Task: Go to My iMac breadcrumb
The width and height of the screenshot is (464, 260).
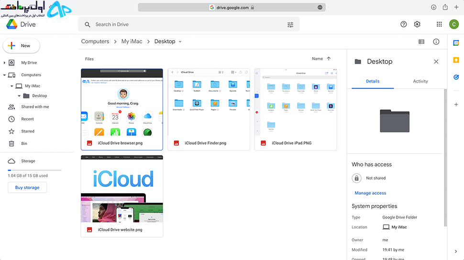Action: point(132,42)
